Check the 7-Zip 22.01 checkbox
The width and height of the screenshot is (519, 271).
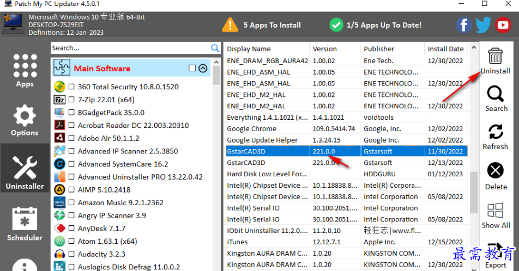tap(71, 100)
